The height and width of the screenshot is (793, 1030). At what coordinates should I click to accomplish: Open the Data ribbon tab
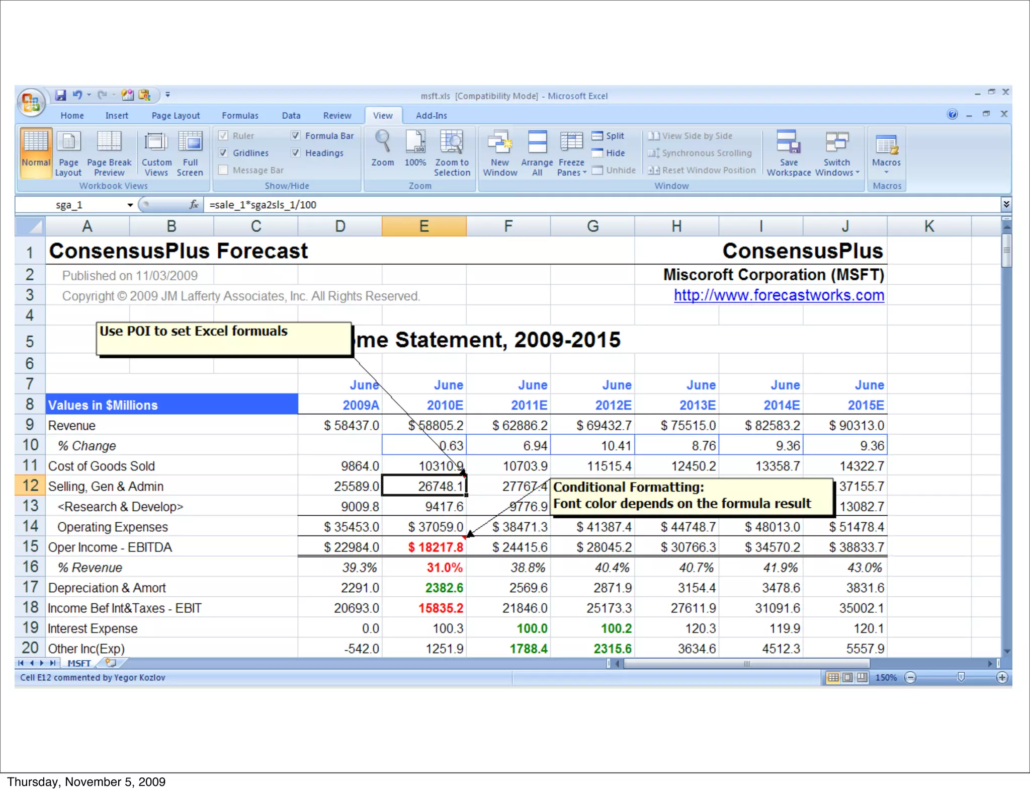pos(291,116)
